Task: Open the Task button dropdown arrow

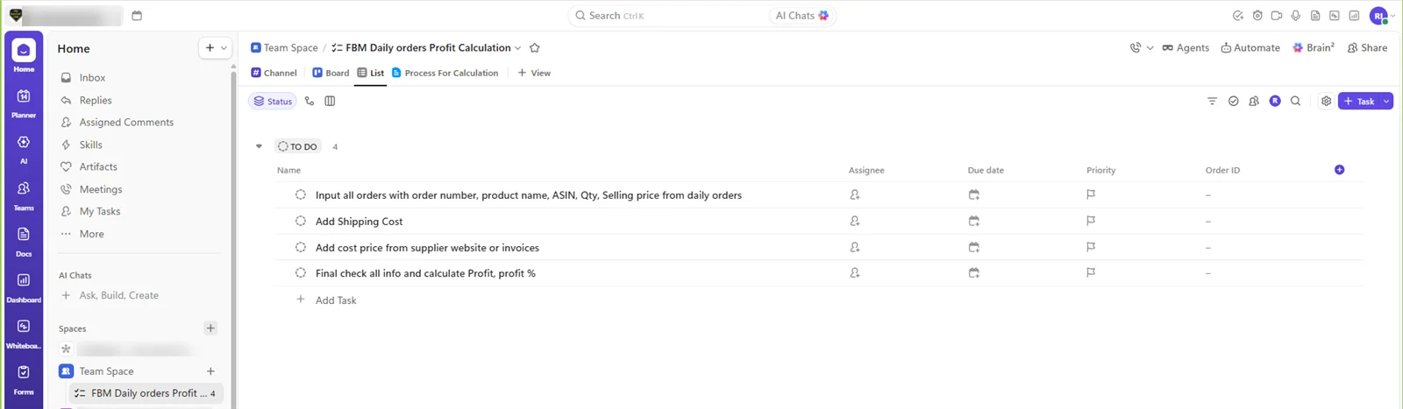Action: pyautogui.click(x=1386, y=102)
